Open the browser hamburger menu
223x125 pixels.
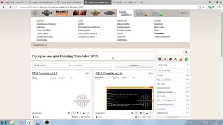point(210,2)
